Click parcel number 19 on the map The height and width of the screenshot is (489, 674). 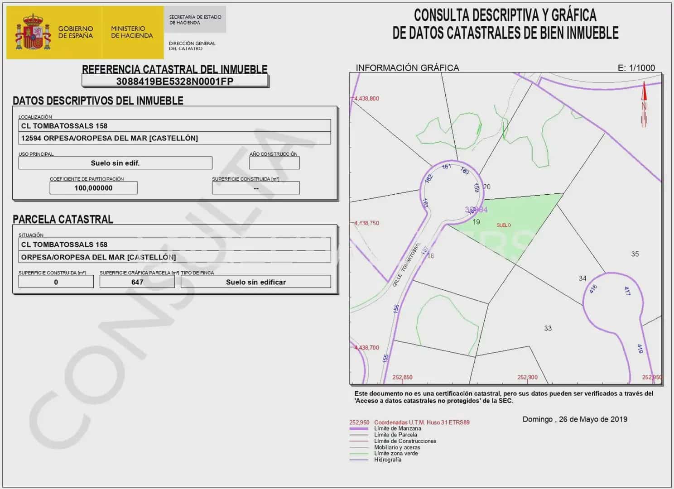point(476,222)
